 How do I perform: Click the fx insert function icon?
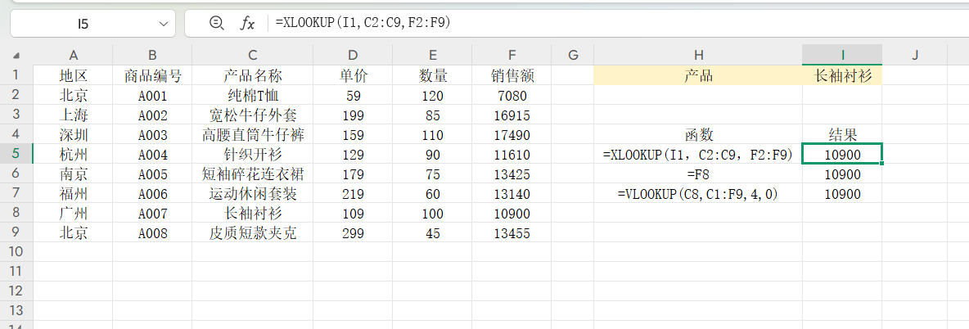tap(247, 24)
